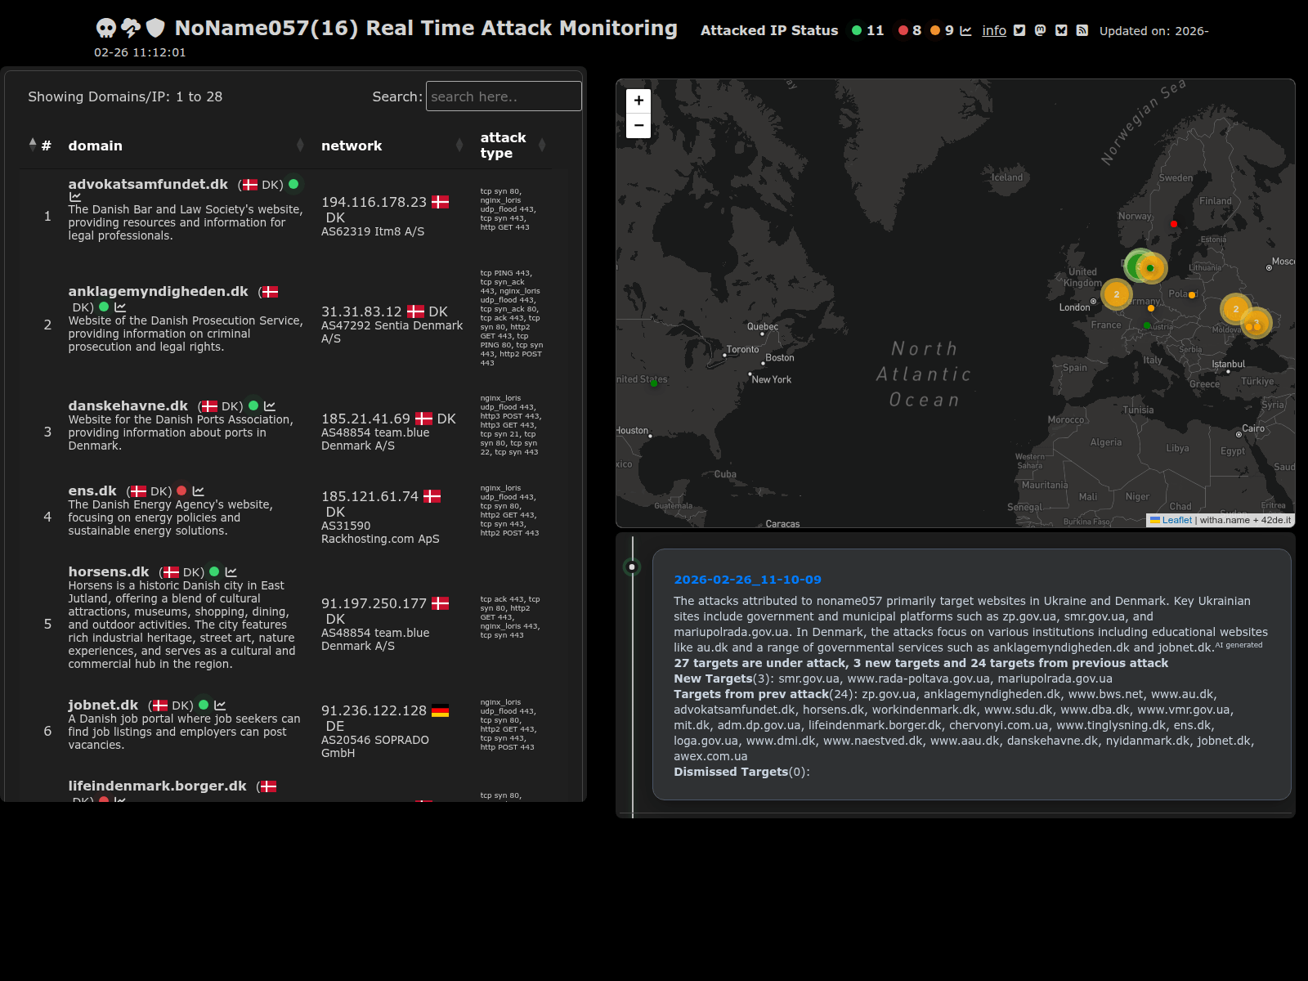Sort table by network column
The height and width of the screenshot is (981, 1308).
coord(352,146)
